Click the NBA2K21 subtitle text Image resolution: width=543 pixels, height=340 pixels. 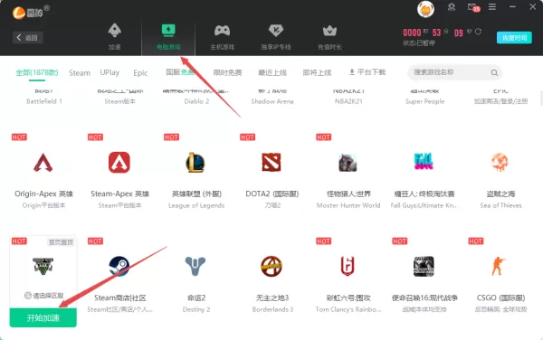348,101
